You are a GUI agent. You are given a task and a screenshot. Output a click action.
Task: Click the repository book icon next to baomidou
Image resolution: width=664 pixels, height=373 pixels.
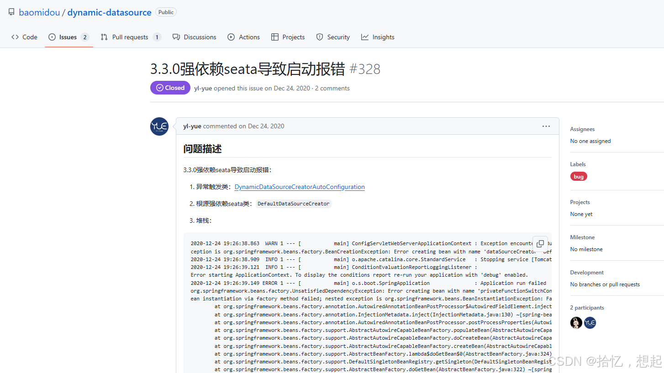11,12
